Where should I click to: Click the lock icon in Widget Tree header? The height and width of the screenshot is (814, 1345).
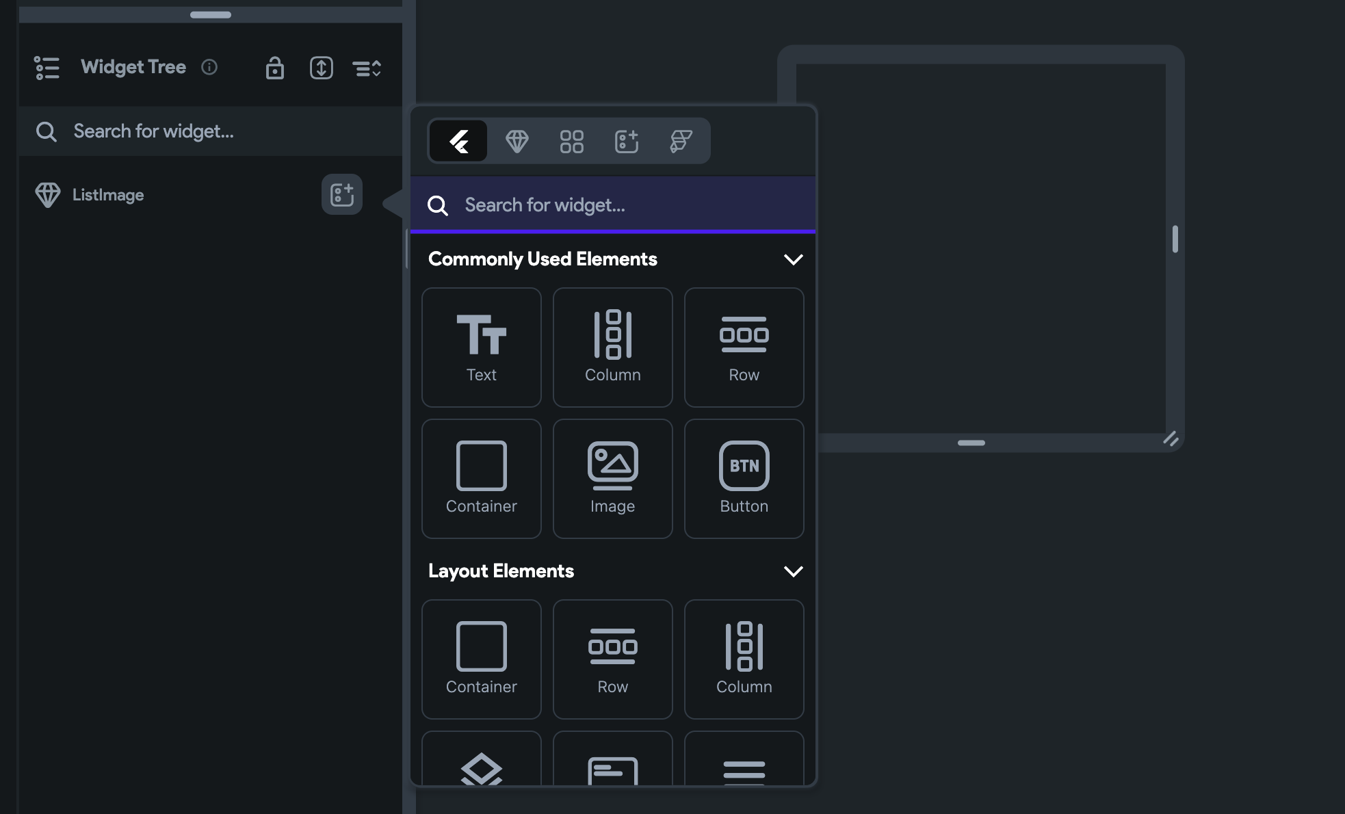[274, 68]
